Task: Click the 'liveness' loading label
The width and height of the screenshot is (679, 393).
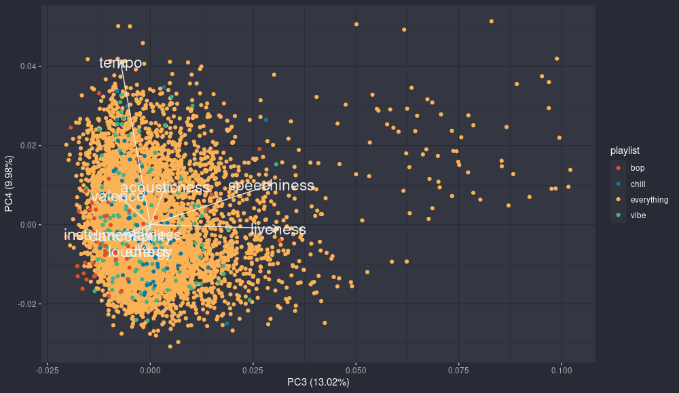Action: (278, 230)
